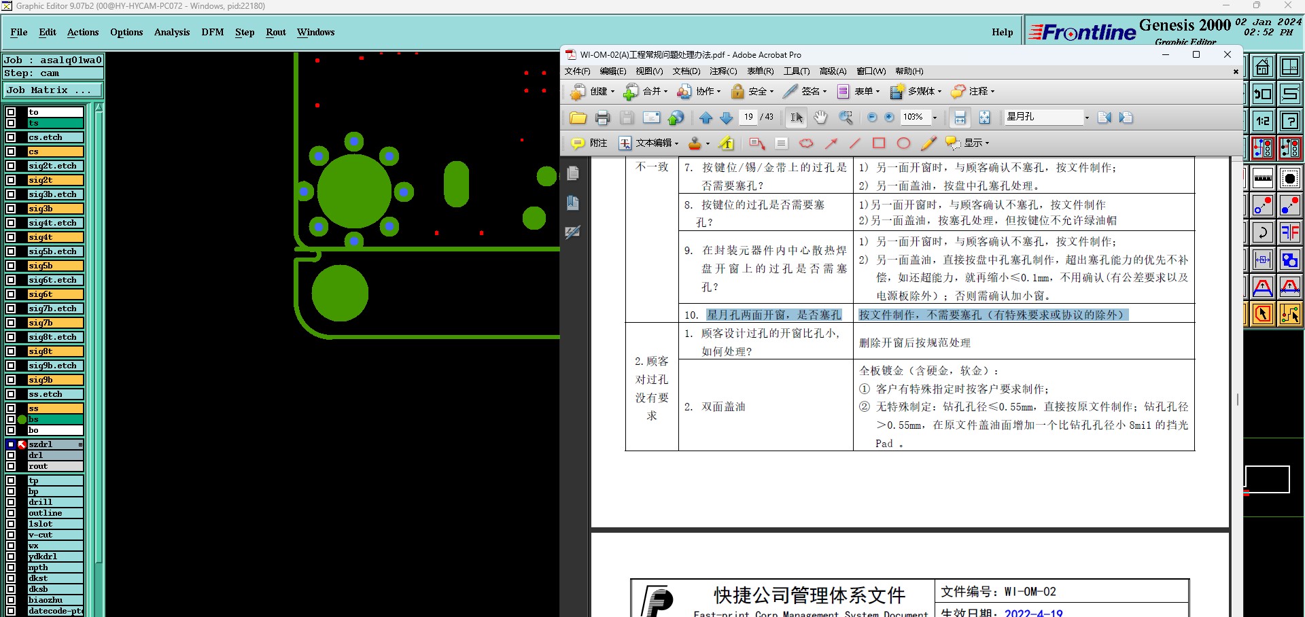Toggle the checkbox for layer sig5b
The width and height of the screenshot is (1305, 617).
(x=11, y=266)
